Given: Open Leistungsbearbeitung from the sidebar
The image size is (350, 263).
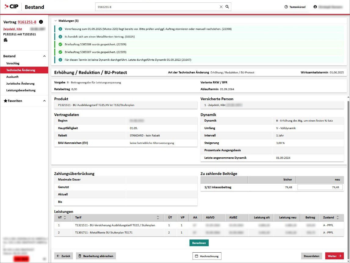Looking at the screenshot, I should [x=21, y=90].
